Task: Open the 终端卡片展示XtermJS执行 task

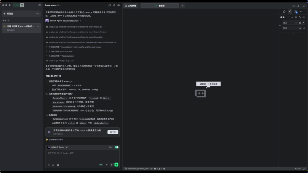Action: click(21, 28)
